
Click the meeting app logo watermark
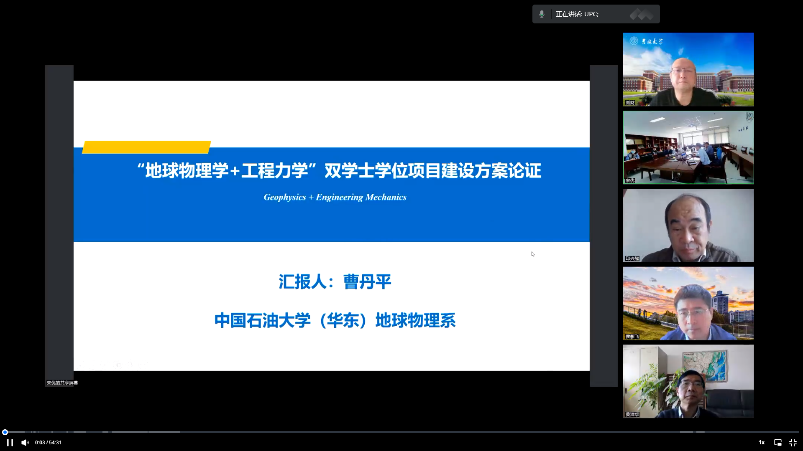tap(641, 15)
